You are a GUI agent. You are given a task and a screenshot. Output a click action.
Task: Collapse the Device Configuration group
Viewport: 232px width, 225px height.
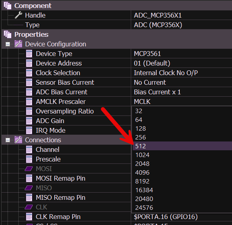(8, 44)
